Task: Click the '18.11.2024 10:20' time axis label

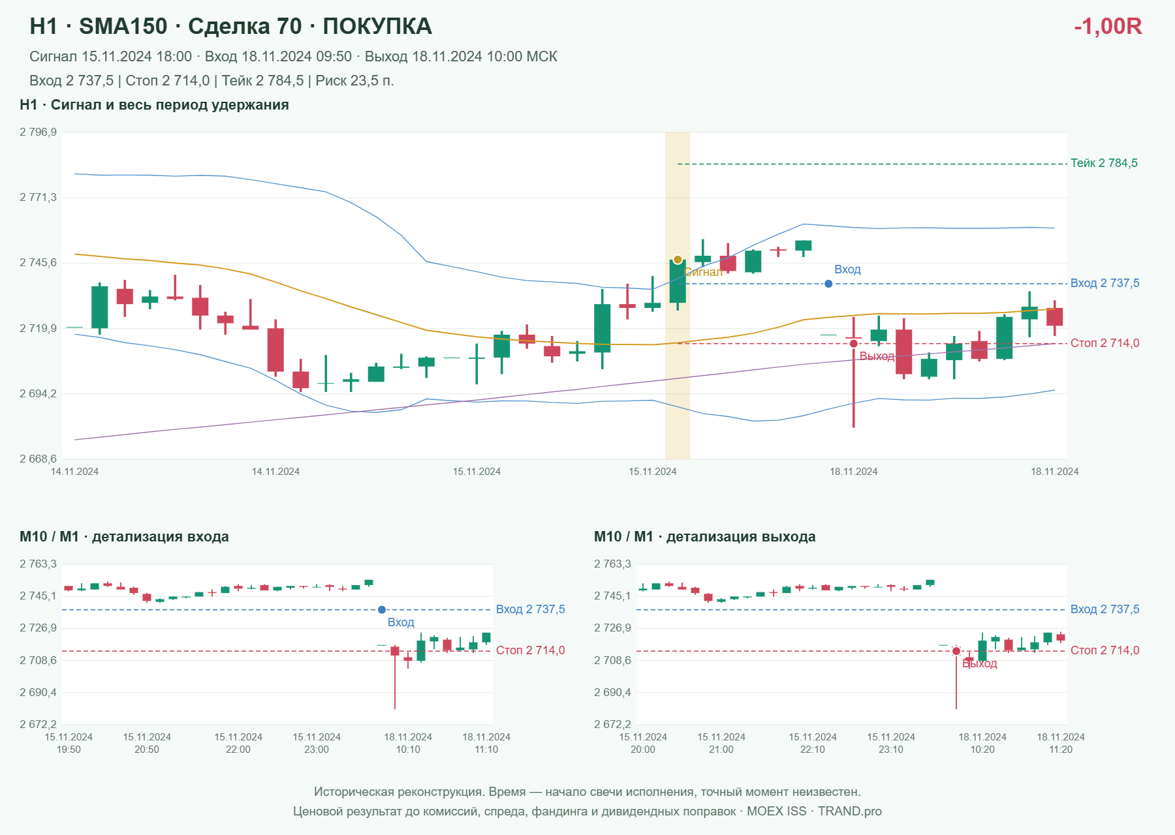Action: tap(982, 743)
